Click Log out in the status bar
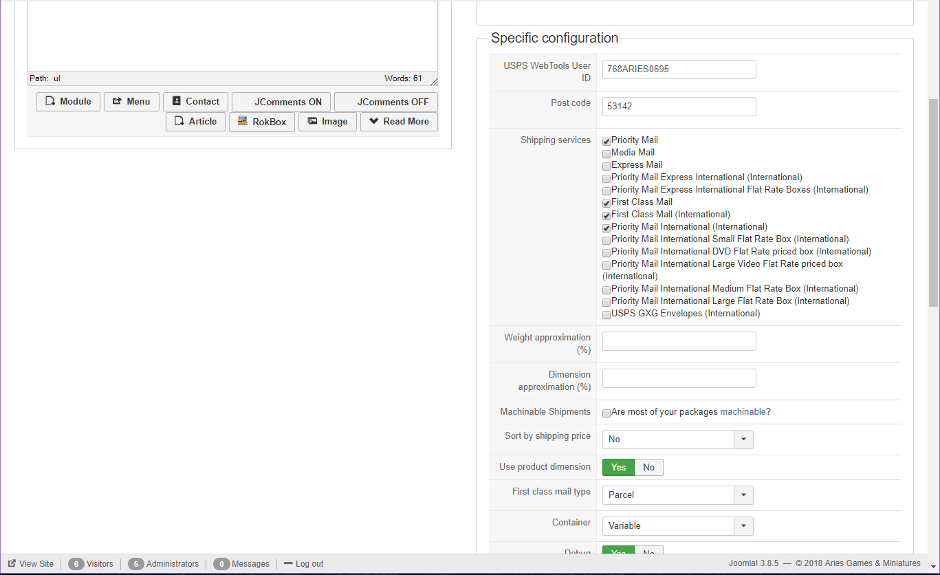The height and width of the screenshot is (575, 940). coord(304,564)
